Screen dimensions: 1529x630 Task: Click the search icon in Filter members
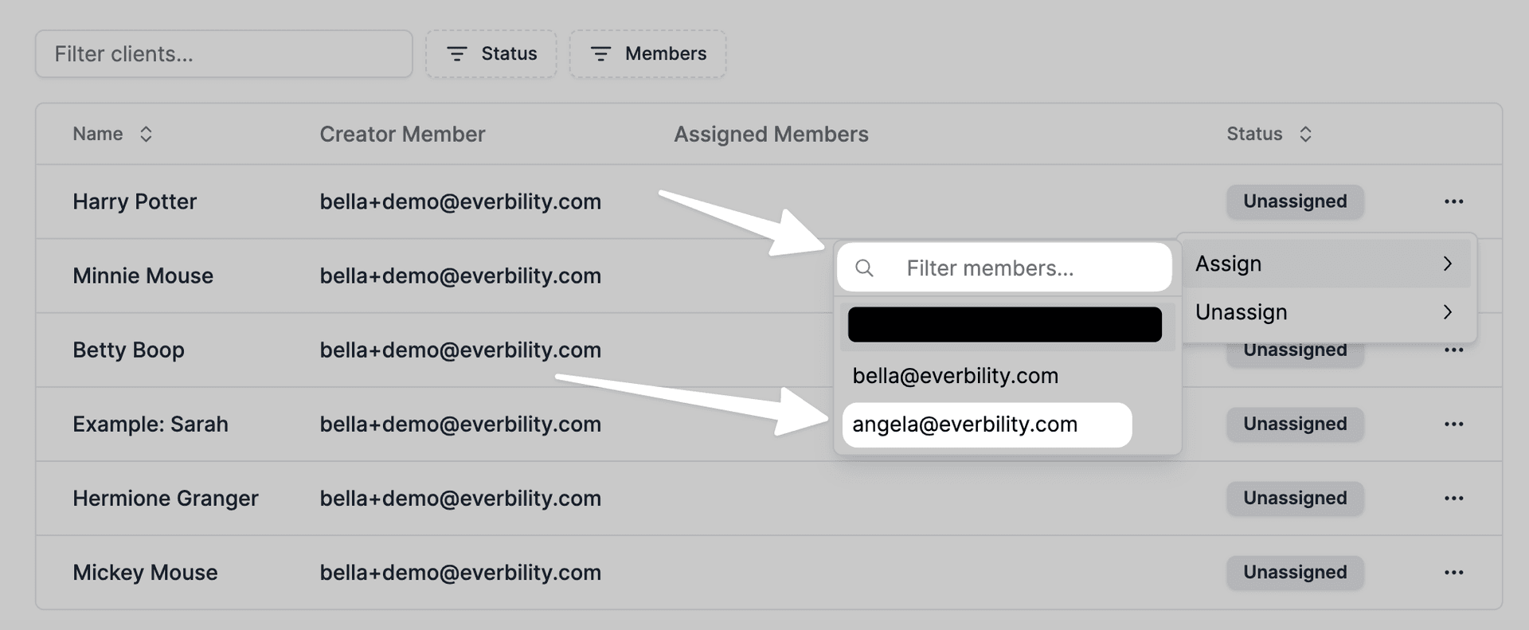[864, 268]
